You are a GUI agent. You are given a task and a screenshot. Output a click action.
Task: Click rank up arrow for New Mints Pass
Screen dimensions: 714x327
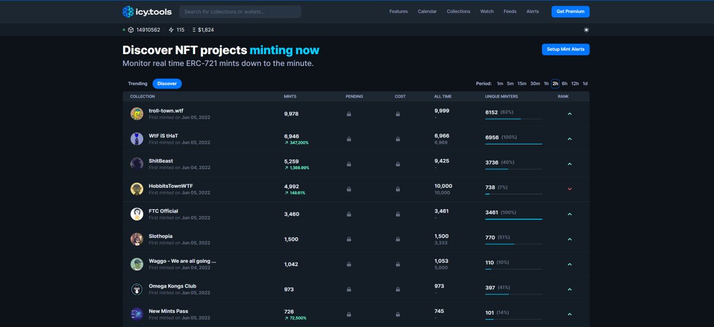click(x=569, y=314)
